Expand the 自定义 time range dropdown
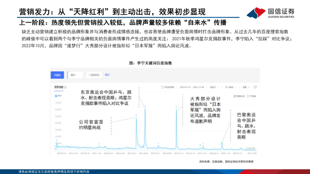Screen dimensions: 310x174 coord(214,87)
